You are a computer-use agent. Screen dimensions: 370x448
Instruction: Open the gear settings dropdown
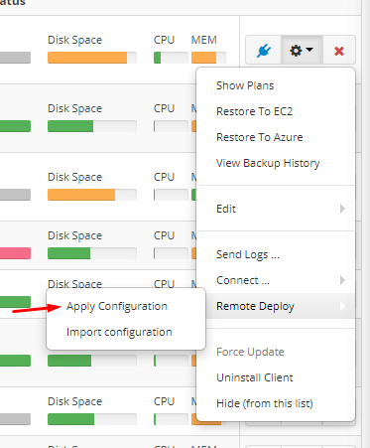click(x=302, y=51)
